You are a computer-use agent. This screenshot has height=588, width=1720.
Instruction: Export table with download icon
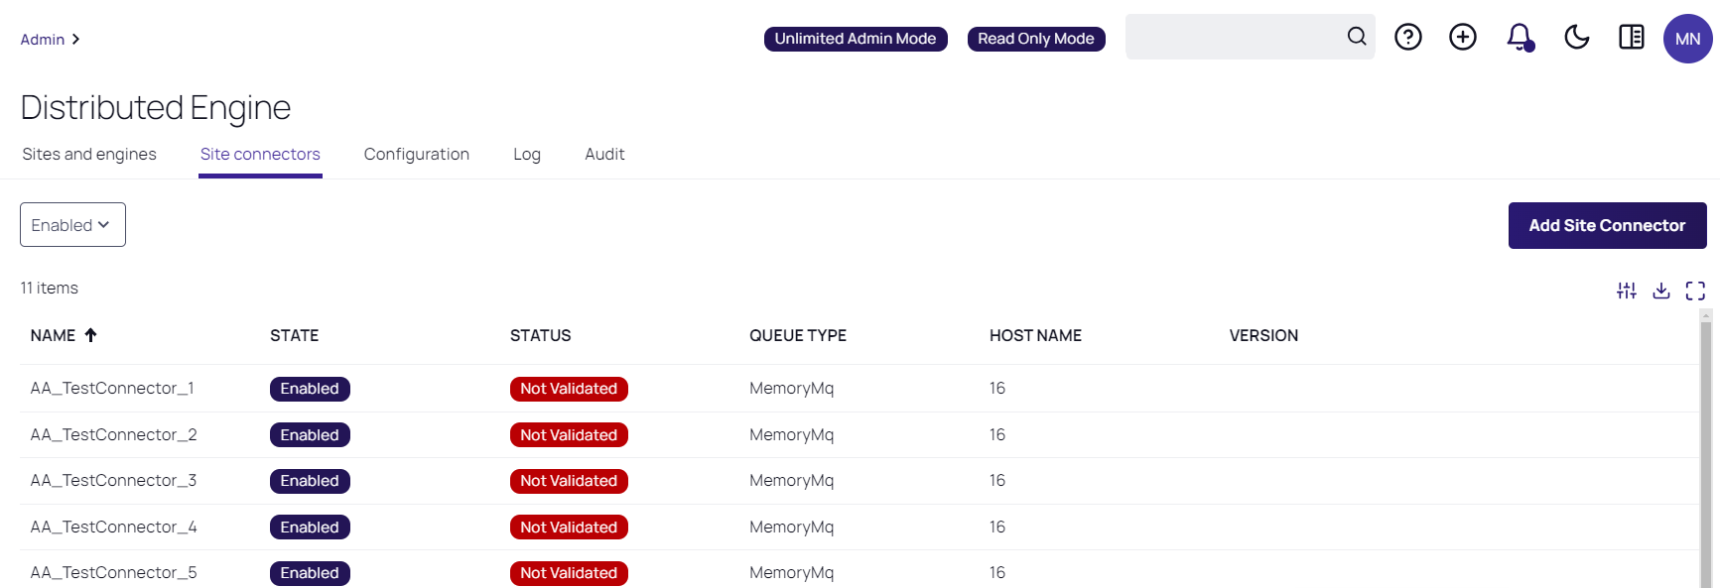pos(1660,291)
